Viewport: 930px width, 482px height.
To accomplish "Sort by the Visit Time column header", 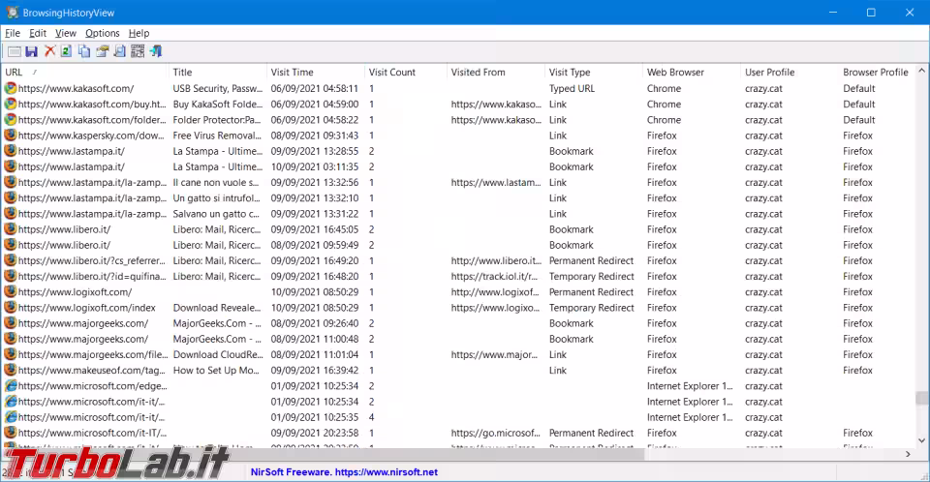I will 316,73.
